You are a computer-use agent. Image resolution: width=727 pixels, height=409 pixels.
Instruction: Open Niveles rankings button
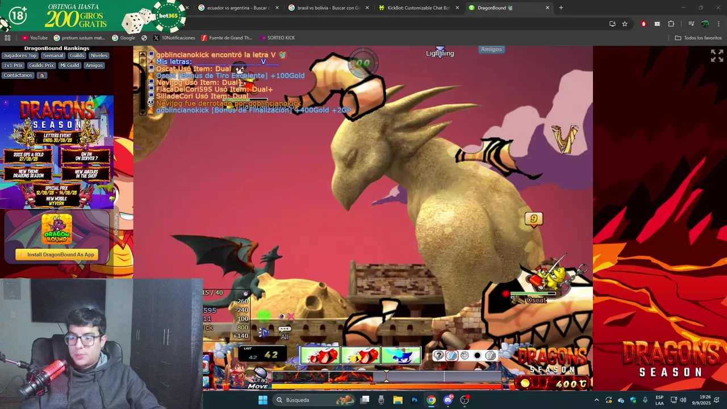point(99,56)
